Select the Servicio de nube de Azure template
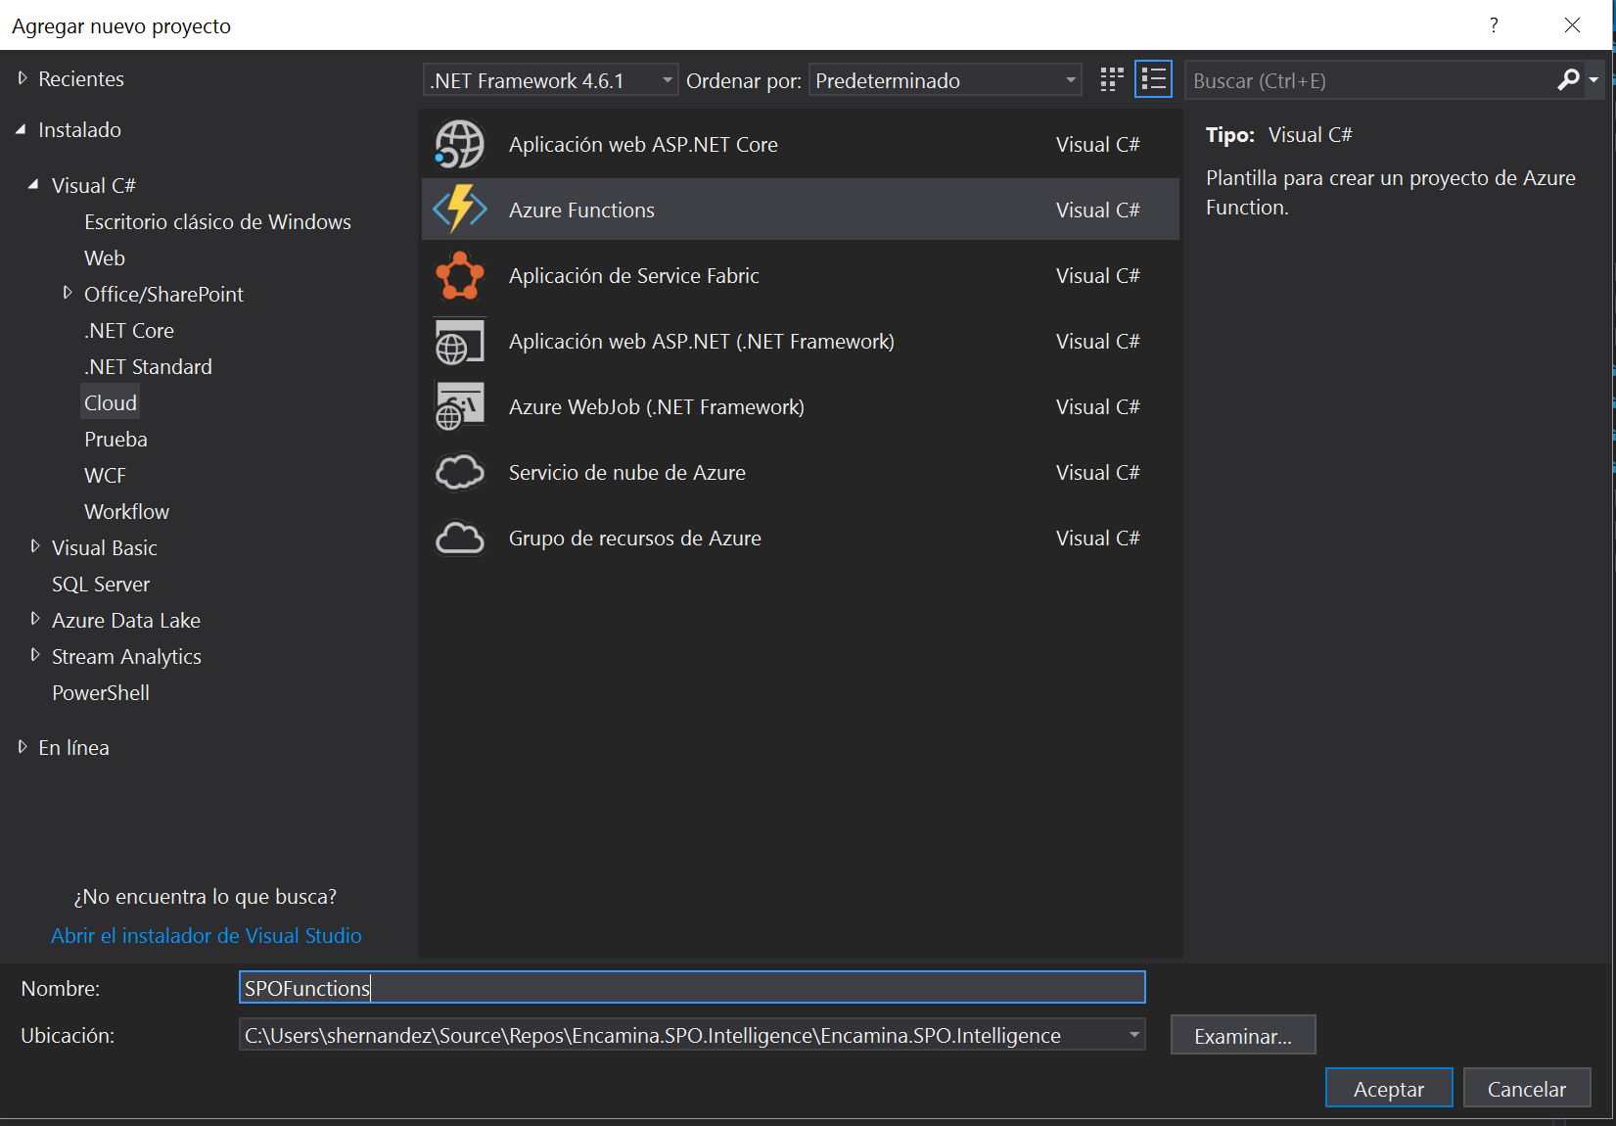The image size is (1616, 1126). [x=626, y=472]
